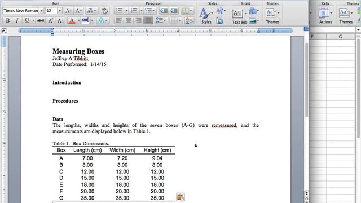361x203 pixels.
Task: Apply a bulleted list
Action: [119, 11]
